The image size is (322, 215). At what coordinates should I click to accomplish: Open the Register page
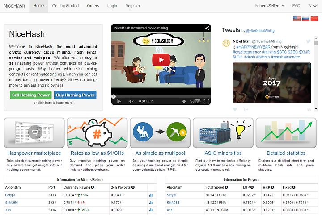133,6
